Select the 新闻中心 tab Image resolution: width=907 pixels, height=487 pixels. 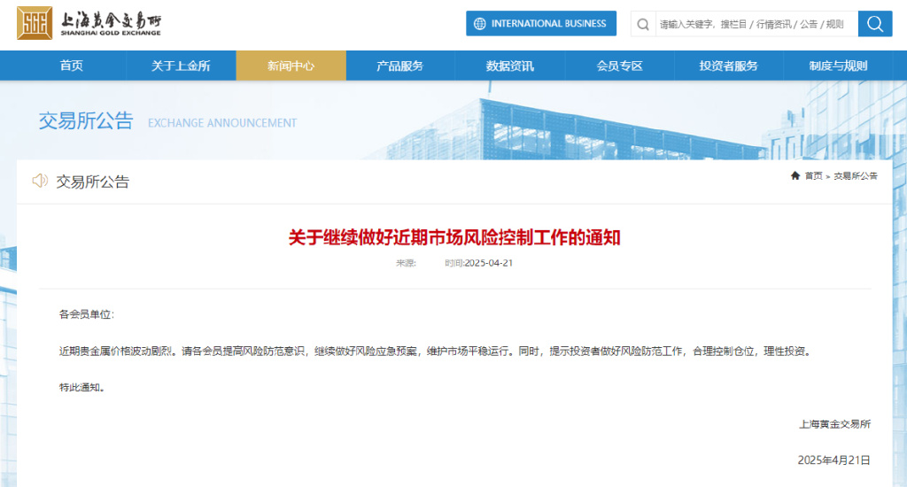(x=291, y=66)
